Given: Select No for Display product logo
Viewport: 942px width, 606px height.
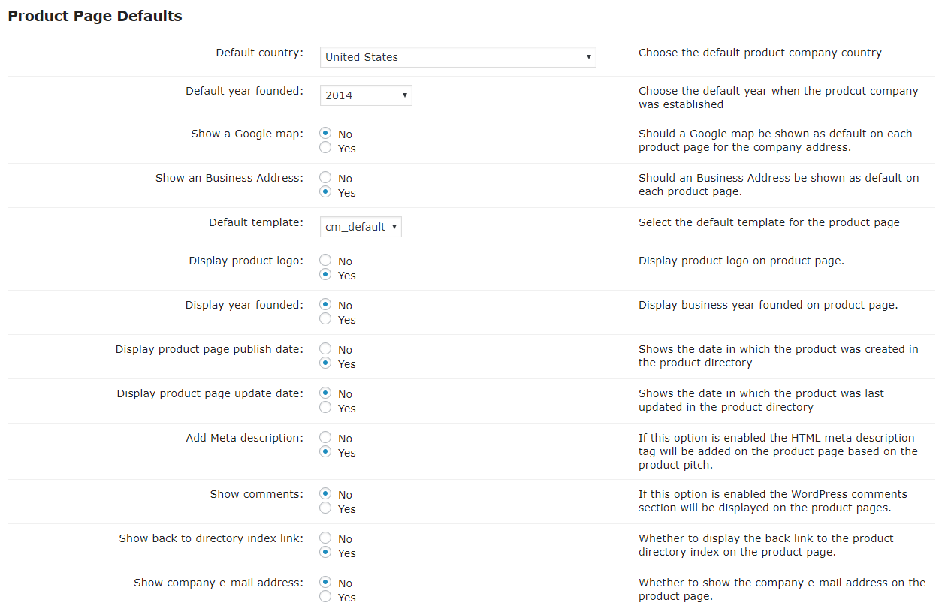Looking at the screenshot, I should (325, 261).
